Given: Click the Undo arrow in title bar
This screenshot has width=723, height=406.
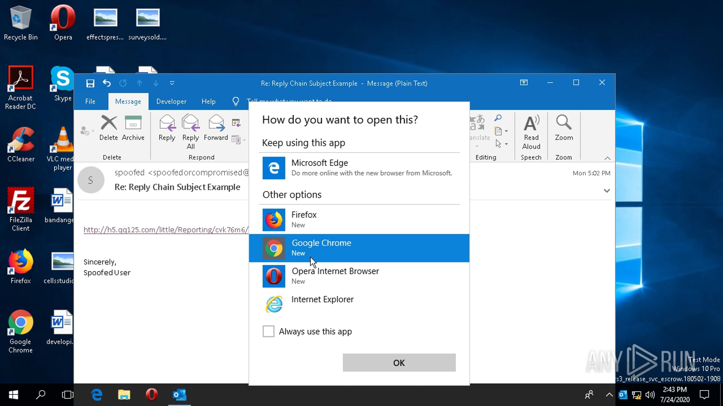Looking at the screenshot, I should point(107,83).
